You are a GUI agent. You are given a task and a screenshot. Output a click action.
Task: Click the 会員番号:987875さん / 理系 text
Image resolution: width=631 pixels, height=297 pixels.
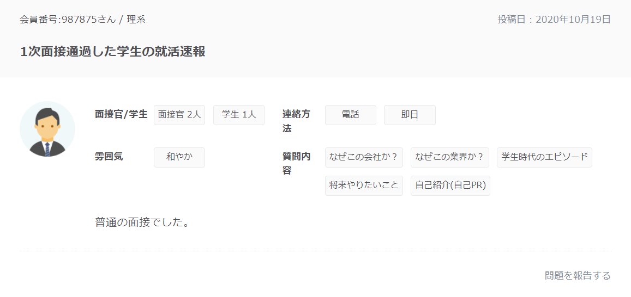[82, 20]
